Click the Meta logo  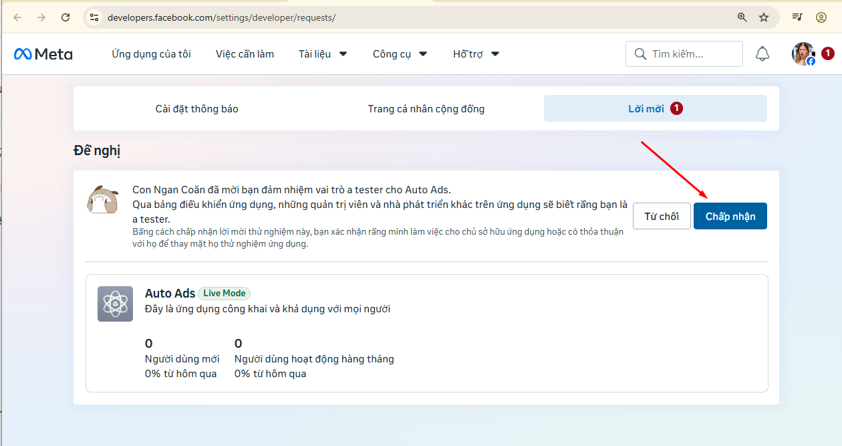pyautogui.click(x=43, y=54)
